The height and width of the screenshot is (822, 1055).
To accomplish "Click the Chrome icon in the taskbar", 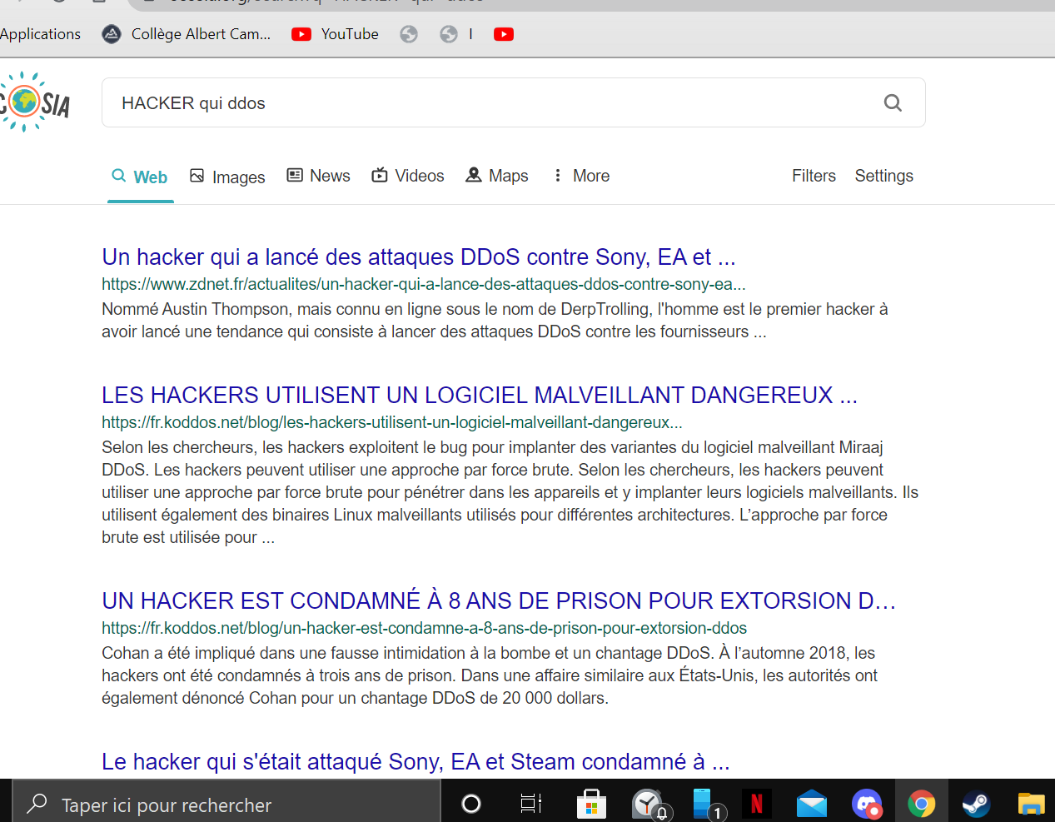I will [x=922, y=804].
